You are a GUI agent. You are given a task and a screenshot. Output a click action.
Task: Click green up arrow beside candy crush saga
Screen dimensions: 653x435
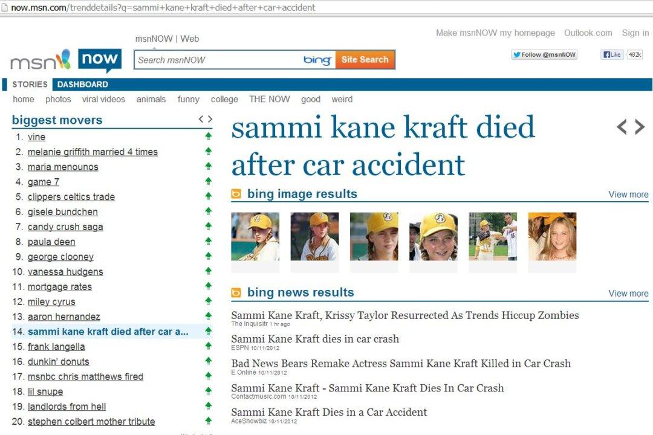(x=209, y=227)
